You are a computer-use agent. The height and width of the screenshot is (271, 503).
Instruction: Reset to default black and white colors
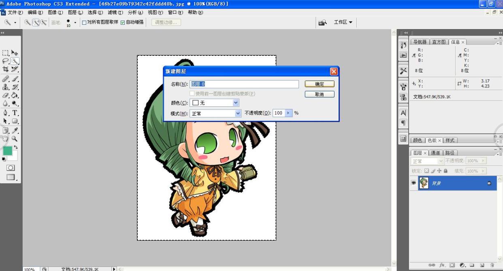point(4,159)
